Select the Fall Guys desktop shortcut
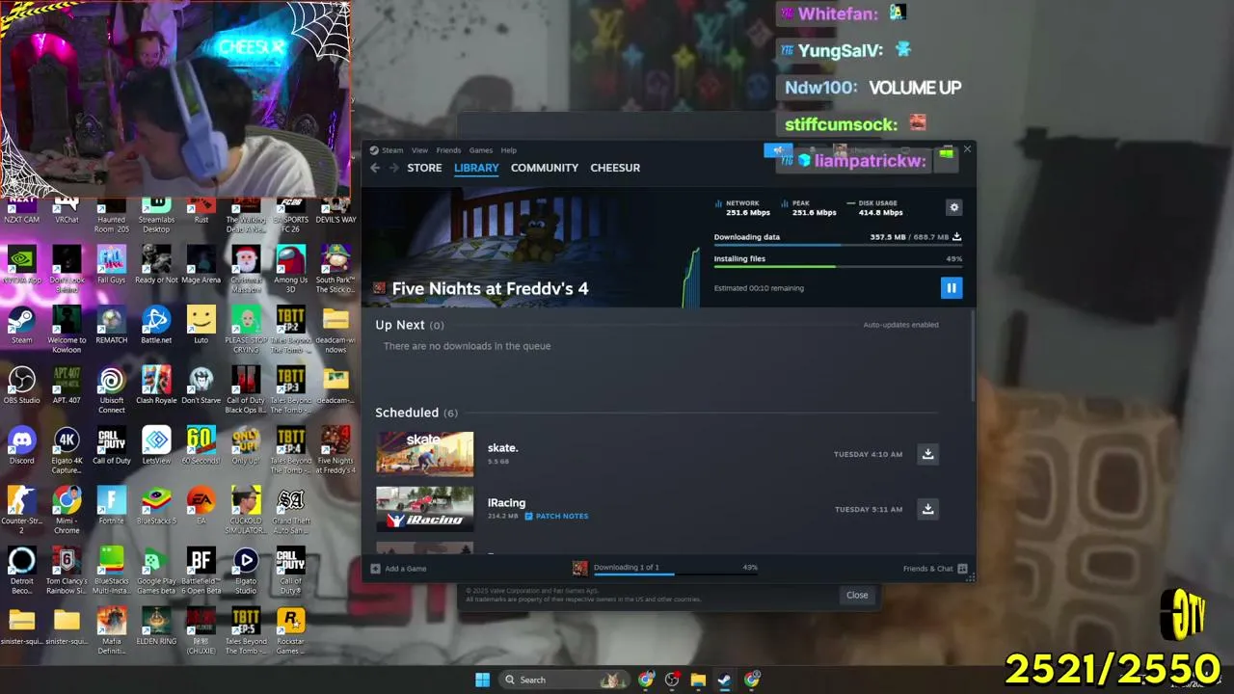This screenshot has width=1234, height=694. pos(111,265)
